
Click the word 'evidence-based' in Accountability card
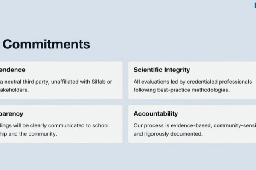tap(191, 125)
